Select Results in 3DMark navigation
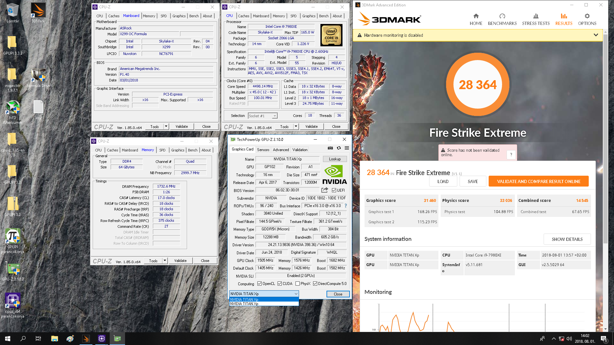The image size is (614, 345). point(564,19)
